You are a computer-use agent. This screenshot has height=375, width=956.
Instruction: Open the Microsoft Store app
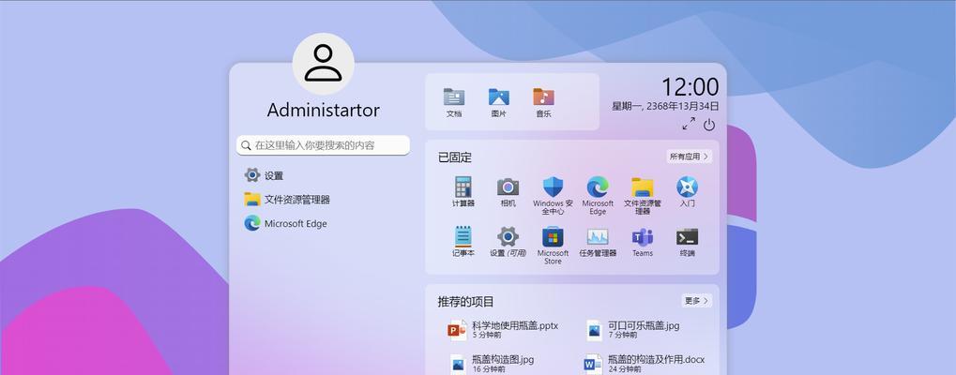pyautogui.click(x=553, y=237)
